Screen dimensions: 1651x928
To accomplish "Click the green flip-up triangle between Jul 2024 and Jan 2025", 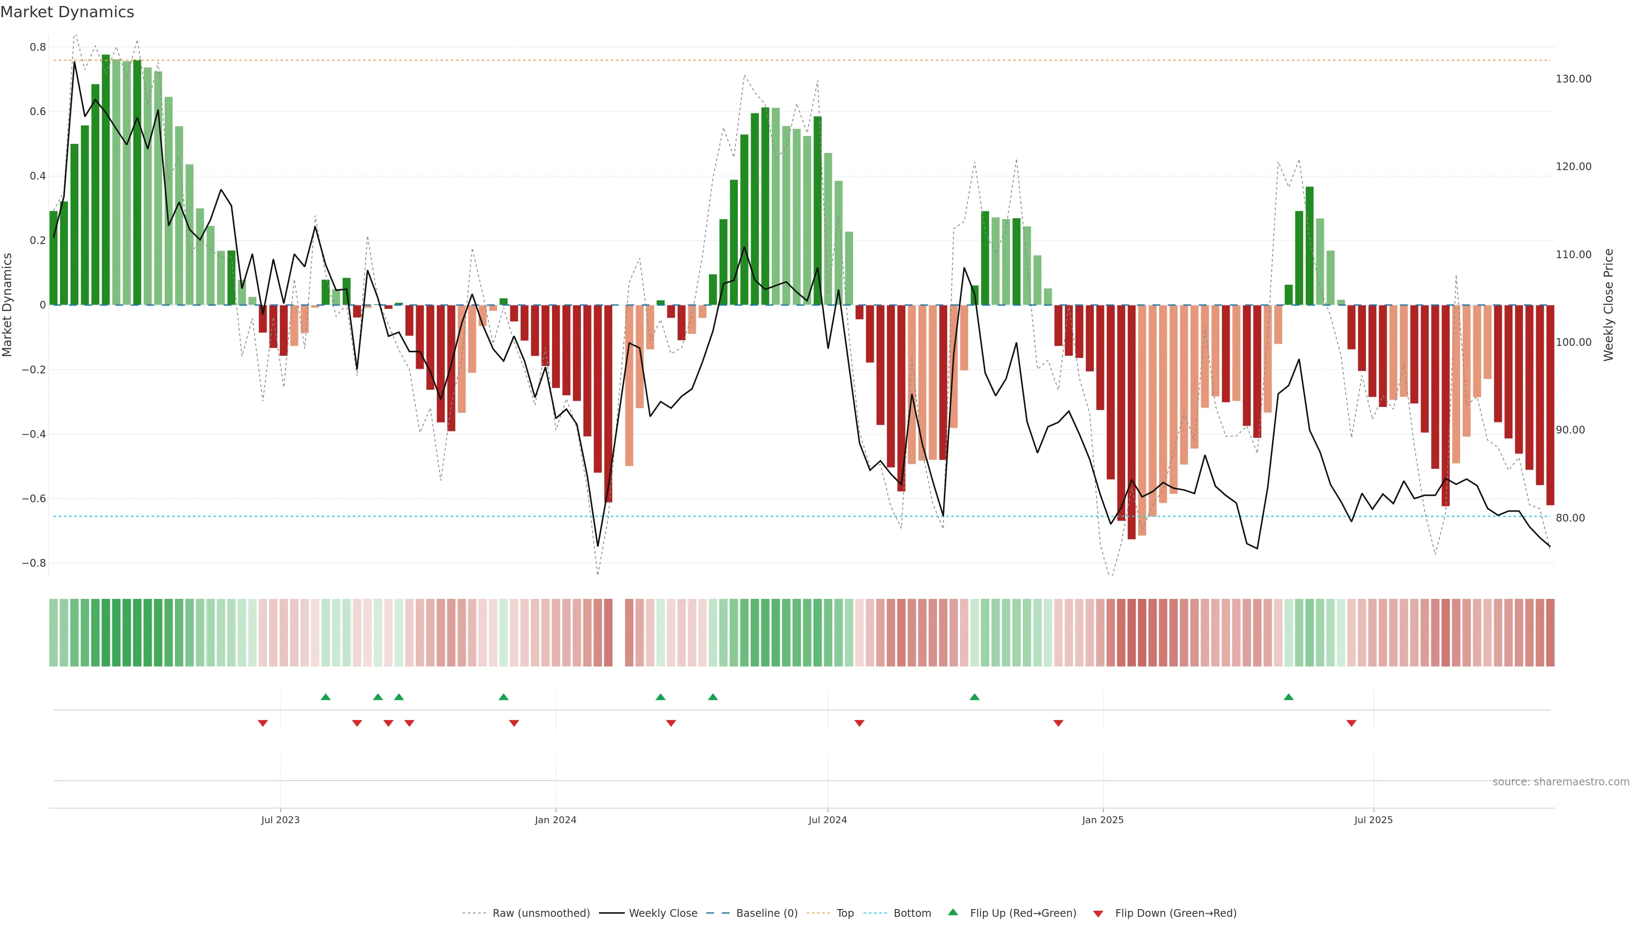I will click(x=974, y=697).
